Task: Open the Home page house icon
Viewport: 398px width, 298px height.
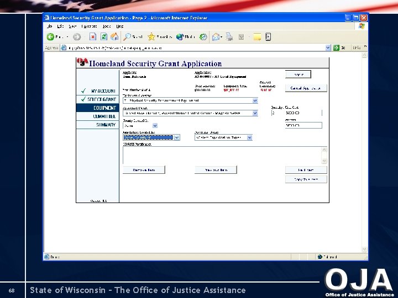Action: pyautogui.click(x=114, y=37)
